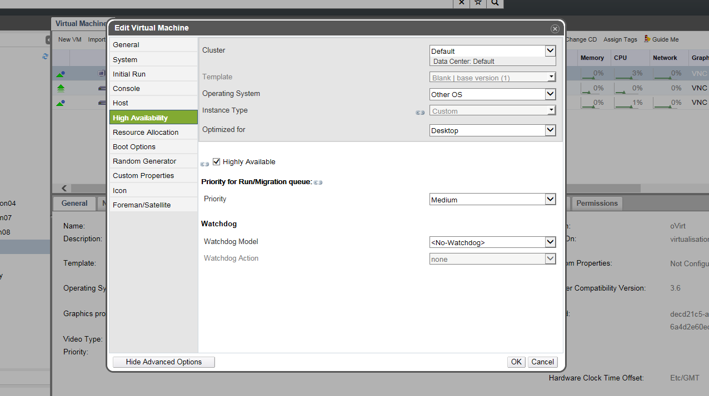Image resolution: width=709 pixels, height=396 pixels.
Task: Click the X clear-search icon
Action: [461, 3]
